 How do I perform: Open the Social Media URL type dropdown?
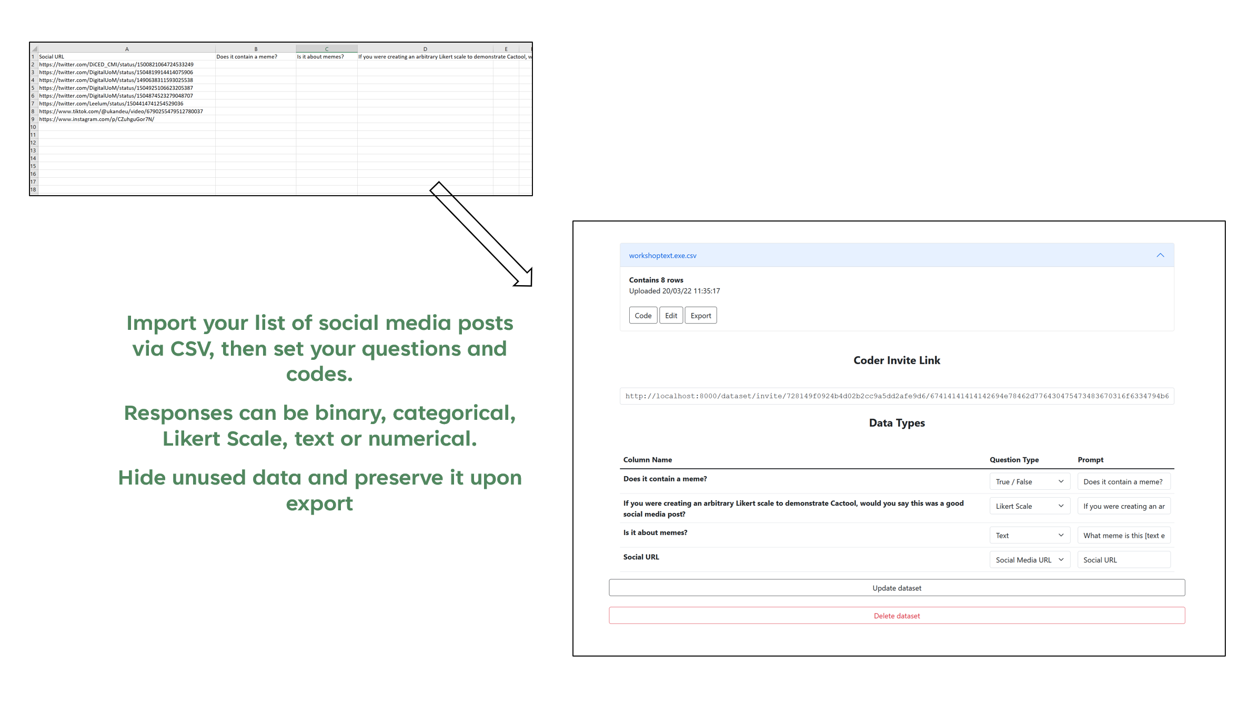pos(1029,559)
